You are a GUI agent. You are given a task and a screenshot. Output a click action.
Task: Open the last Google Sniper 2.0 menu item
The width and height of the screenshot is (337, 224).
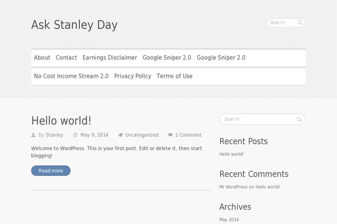pyautogui.click(x=221, y=58)
